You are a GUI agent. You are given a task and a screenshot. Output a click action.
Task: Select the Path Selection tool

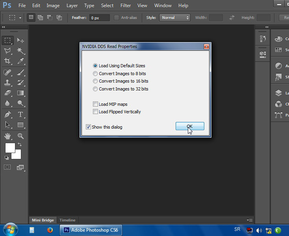[7, 125]
